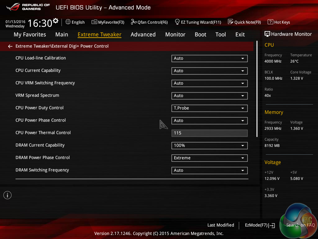Click the Hardware Monitor screen icon
This screenshot has width=318, height=239.
(267, 34)
